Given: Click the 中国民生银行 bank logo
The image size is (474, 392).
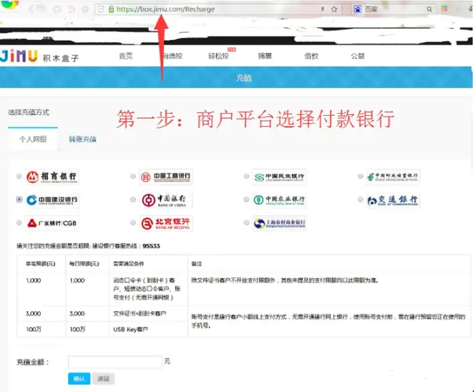Looking at the screenshot, I should [279, 177].
